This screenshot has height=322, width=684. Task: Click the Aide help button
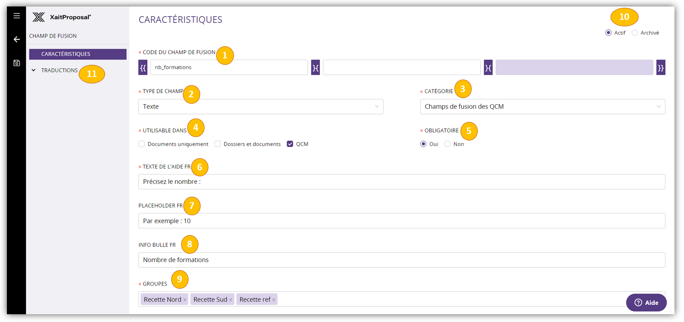646,303
